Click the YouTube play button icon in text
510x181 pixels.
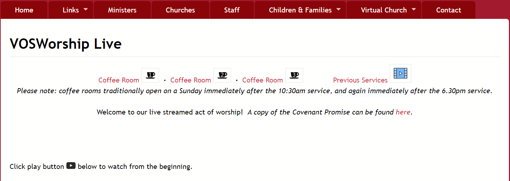(71, 165)
